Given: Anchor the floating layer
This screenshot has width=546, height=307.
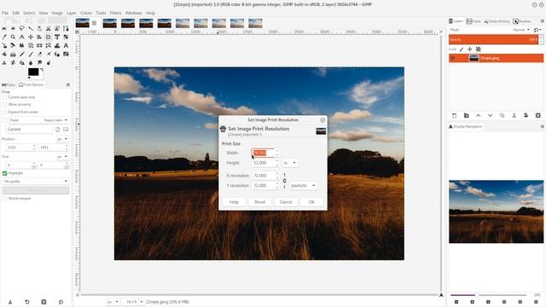Looking at the screenshot, I should coord(514,116).
